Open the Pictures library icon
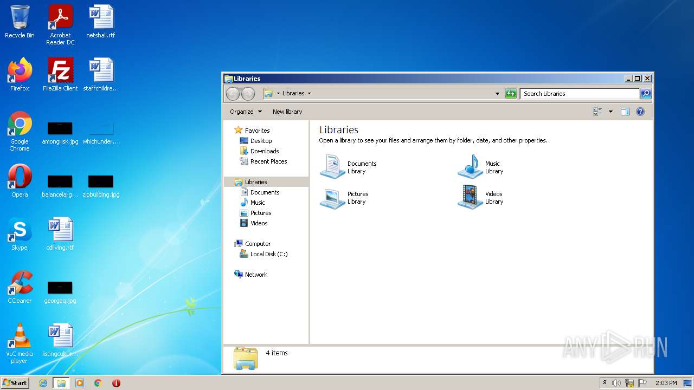The image size is (694, 390). 332,198
